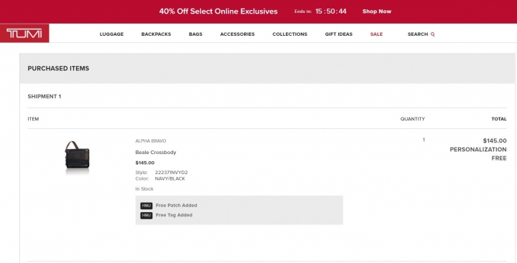Click the TUMI logo
Image resolution: width=517 pixels, height=263 pixels.
click(x=24, y=33)
